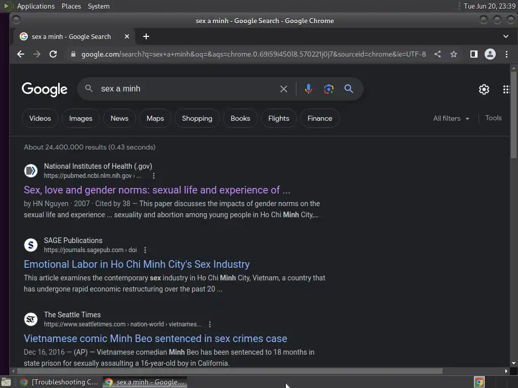Open Google quick settings gear
The height and width of the screenshot is (388, 518).
coord(484,89)
